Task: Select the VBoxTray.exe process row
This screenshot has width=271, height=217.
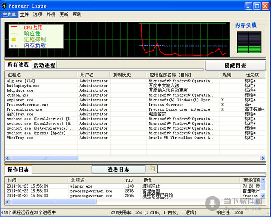Action: (135, 138)
